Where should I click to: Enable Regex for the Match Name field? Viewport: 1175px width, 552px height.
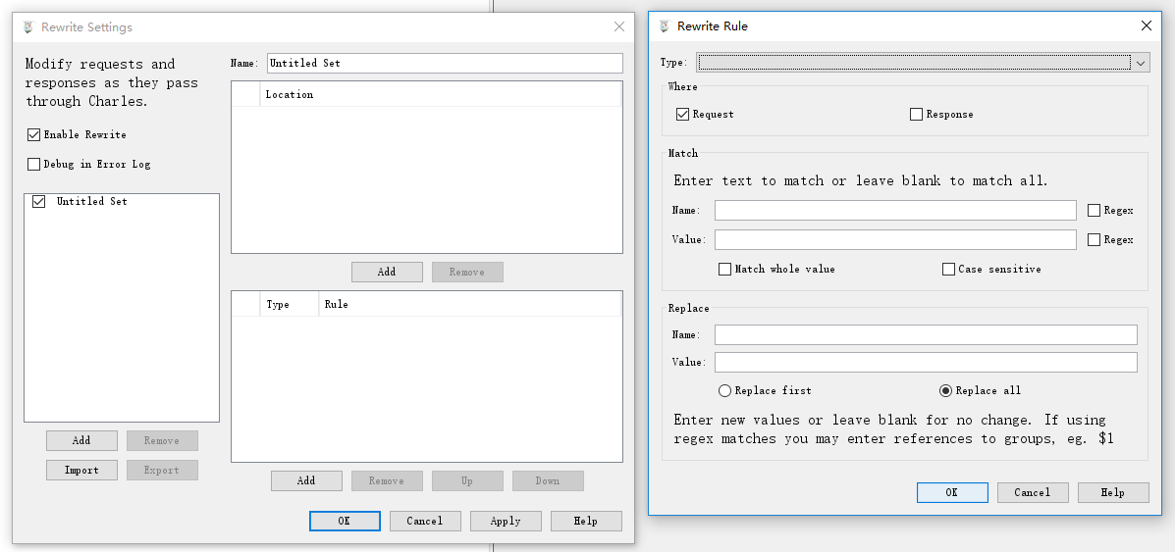tap(1094, 211)
